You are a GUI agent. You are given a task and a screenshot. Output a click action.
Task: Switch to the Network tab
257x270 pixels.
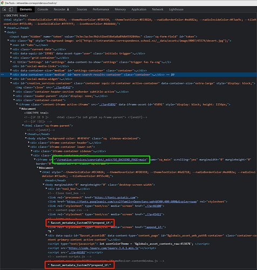pos(158,9)
